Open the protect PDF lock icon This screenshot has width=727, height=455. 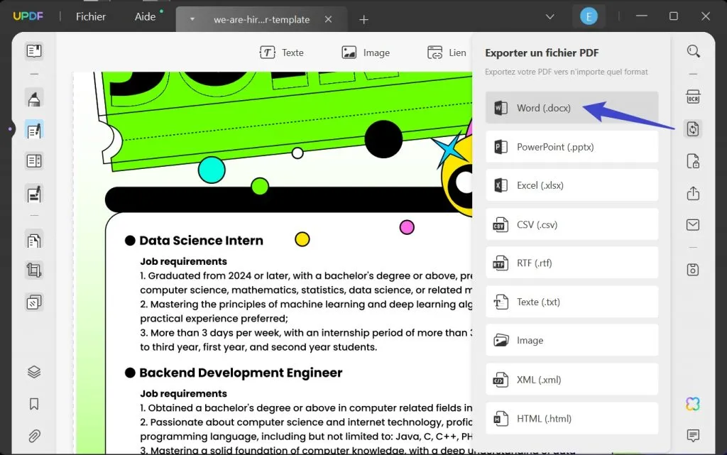[693, 161]
